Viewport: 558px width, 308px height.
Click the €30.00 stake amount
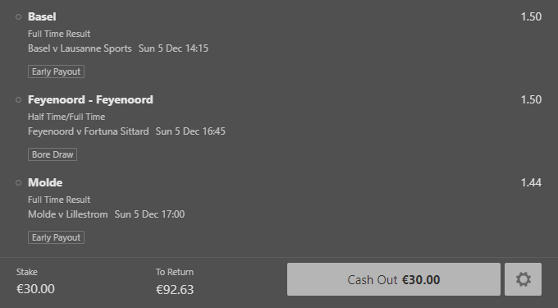point(35,289)
